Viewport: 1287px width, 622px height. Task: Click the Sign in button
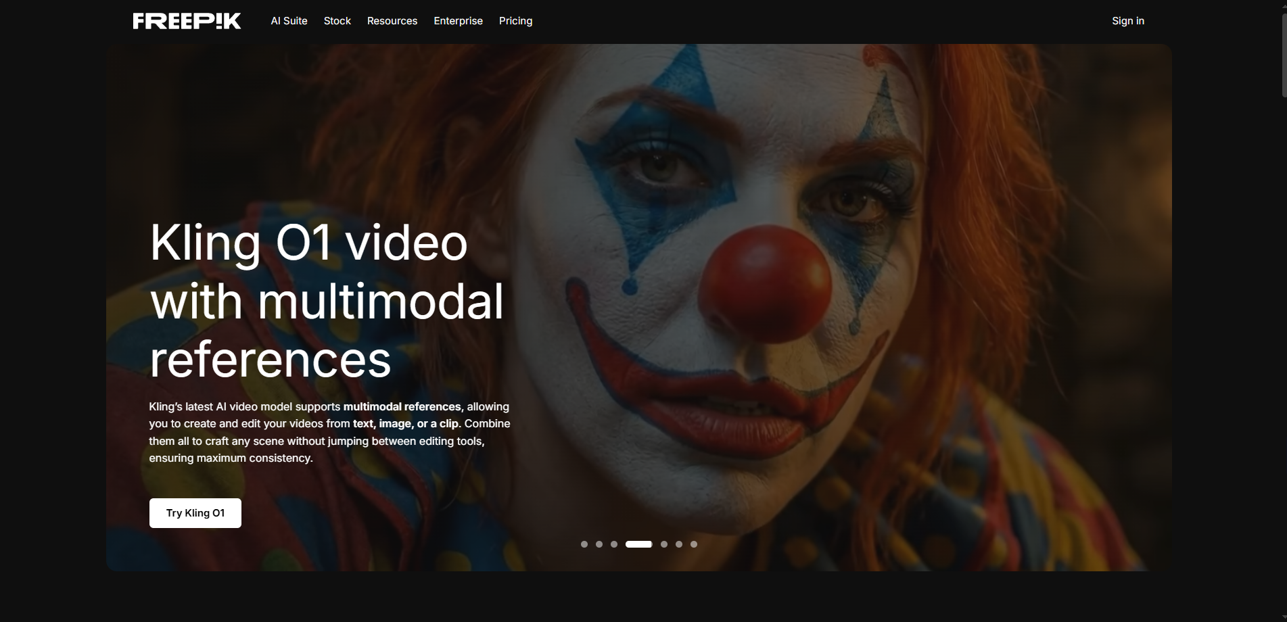(1127, 21)
